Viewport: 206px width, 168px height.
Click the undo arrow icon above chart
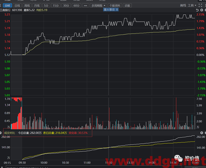click(197, 10)
